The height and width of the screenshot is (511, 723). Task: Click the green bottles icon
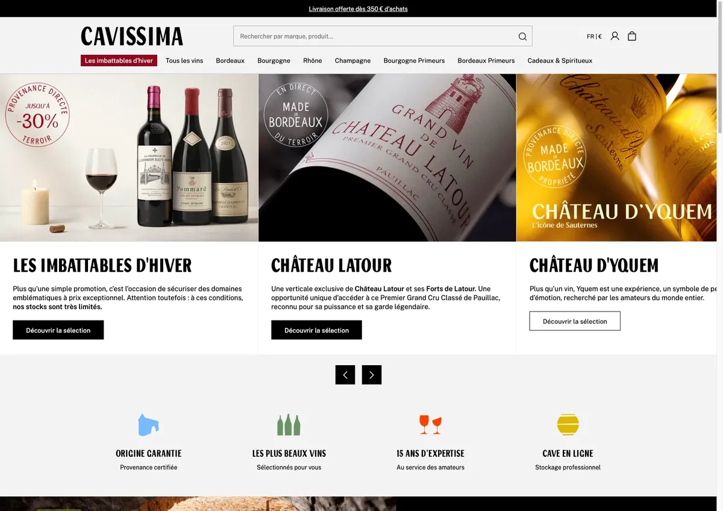click(x=289, y=425)
